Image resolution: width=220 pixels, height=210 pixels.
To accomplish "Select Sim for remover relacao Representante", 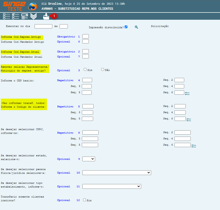I will (85, 70).
